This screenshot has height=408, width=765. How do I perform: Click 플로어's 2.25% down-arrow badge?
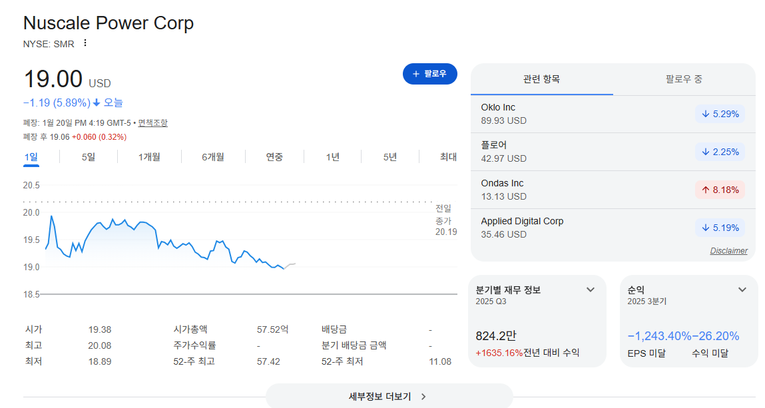tap(720, 152)
